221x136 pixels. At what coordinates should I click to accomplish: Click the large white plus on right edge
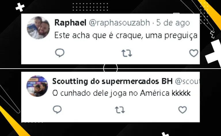point(214,52)
